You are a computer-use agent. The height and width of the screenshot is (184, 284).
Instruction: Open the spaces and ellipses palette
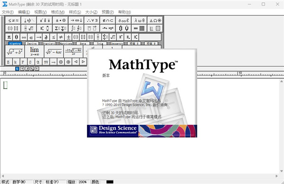29,20
